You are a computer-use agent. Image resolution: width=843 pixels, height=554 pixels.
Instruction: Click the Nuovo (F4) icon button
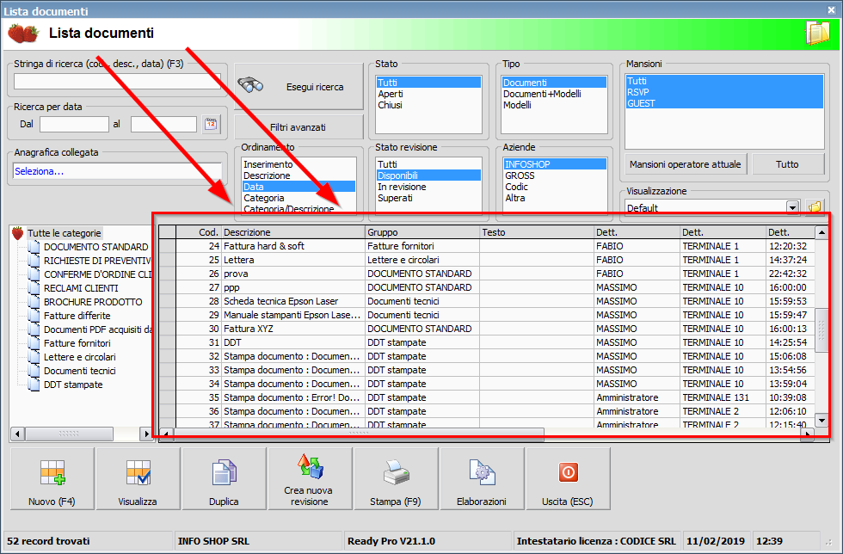coord(52,478)
